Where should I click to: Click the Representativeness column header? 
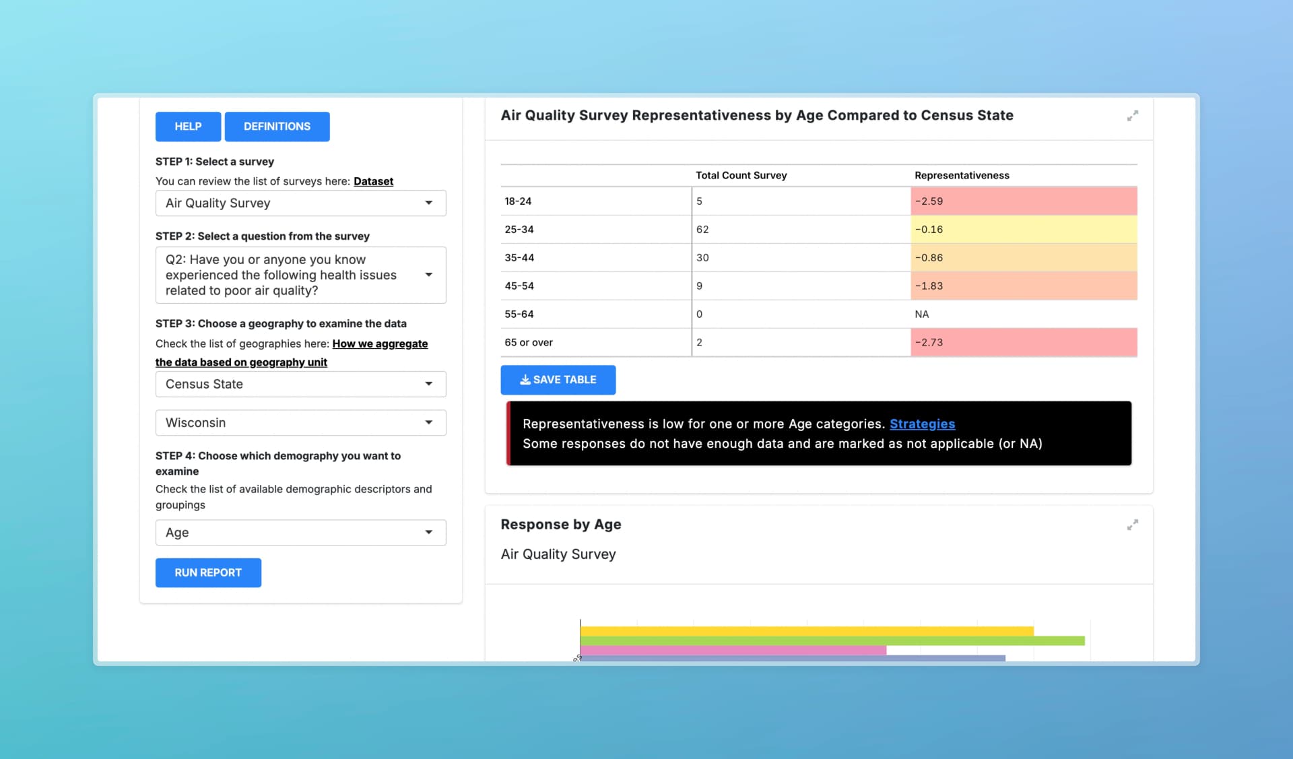(x=962, y=175)
